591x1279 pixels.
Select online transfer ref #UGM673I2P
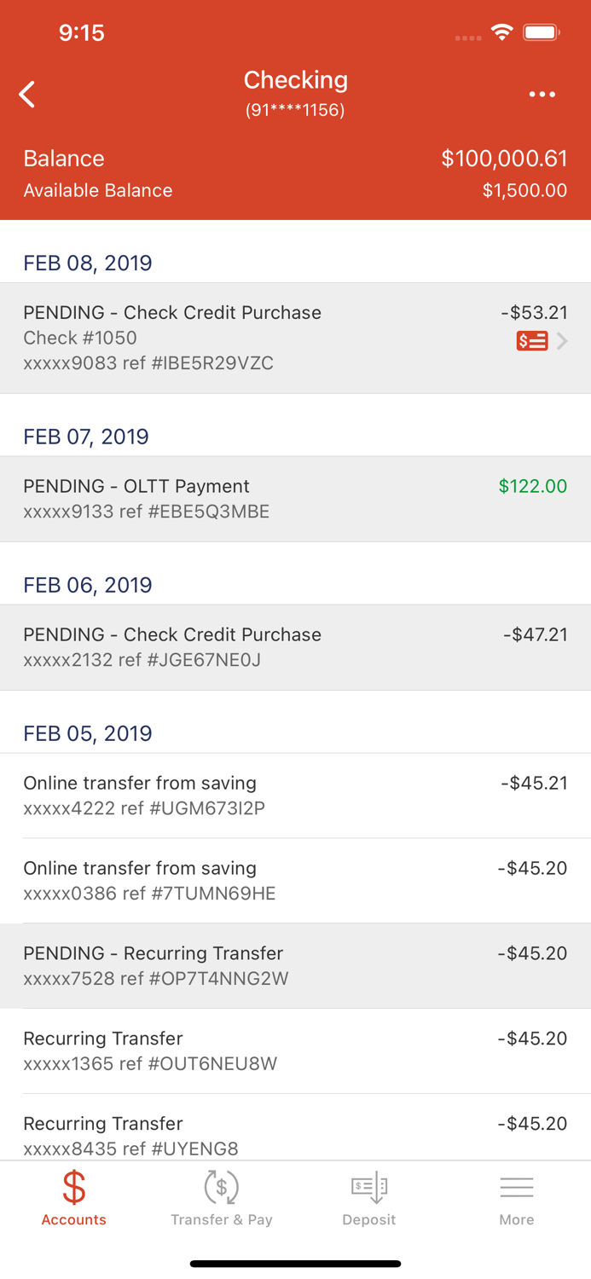pyautogui.click(x=295, y=796)
